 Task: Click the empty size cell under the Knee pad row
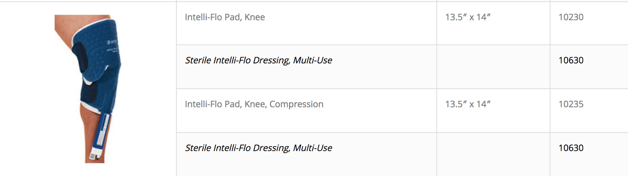coord(493,67)
